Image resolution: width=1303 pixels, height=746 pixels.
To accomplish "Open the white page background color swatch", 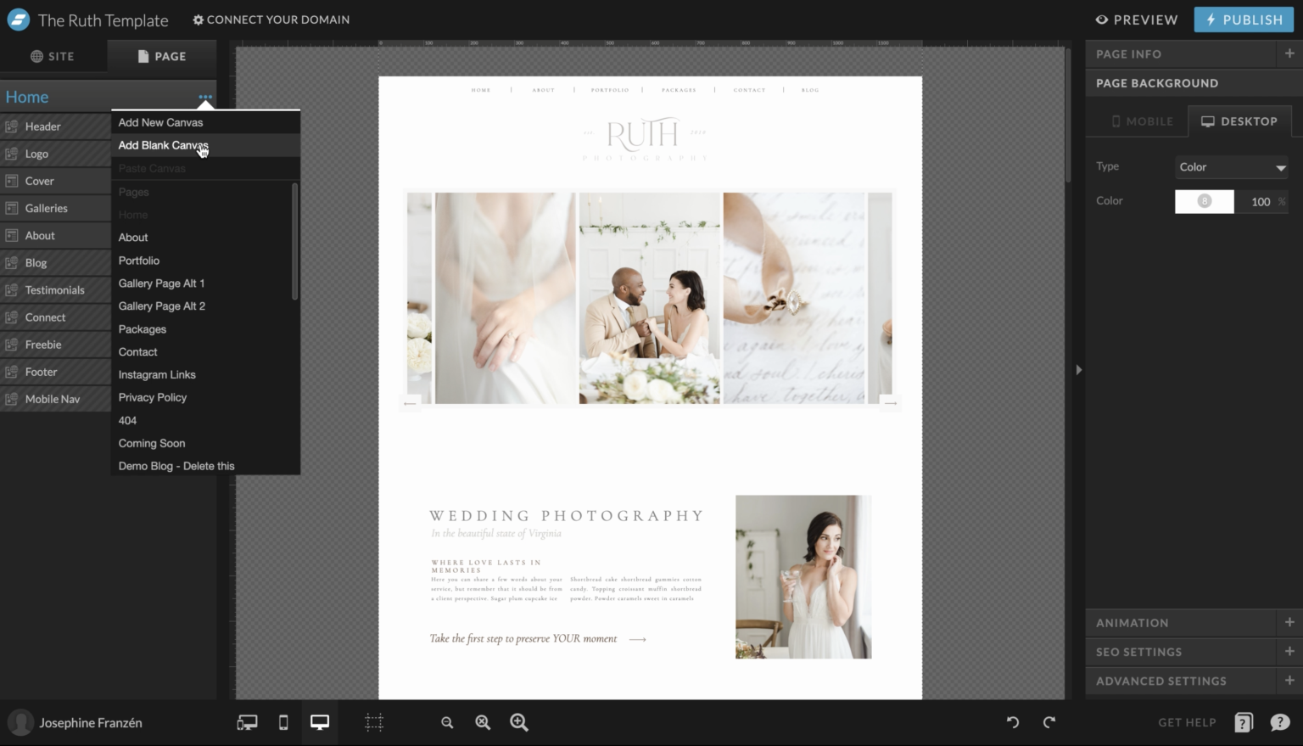I will (1204, 201).
